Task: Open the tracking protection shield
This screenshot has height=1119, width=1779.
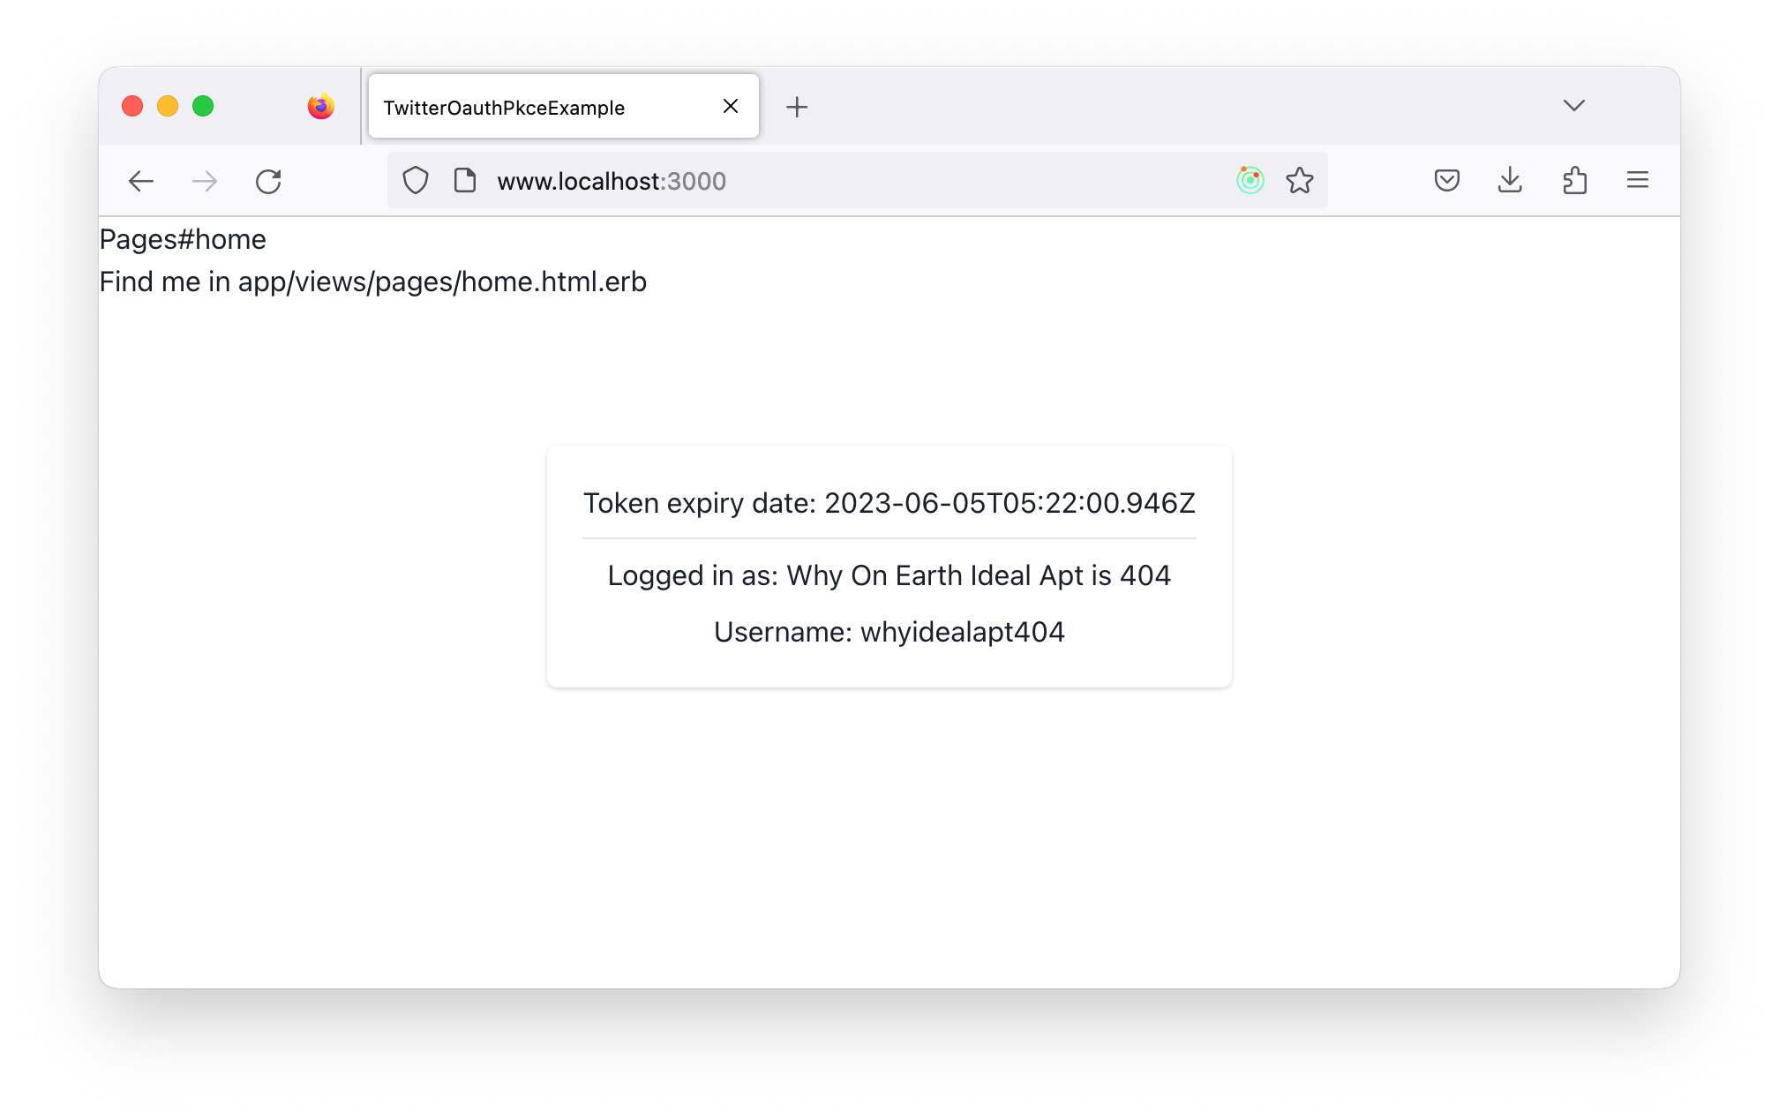Action: [416, 180]
